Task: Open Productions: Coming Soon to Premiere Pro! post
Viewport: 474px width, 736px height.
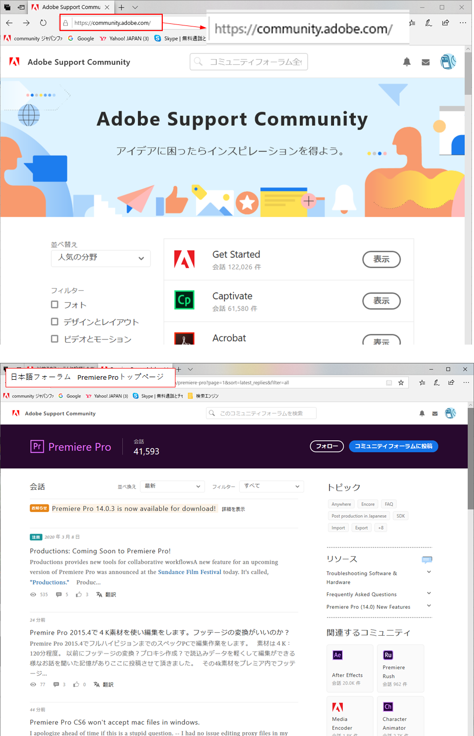Action: [x=100, y=551]
